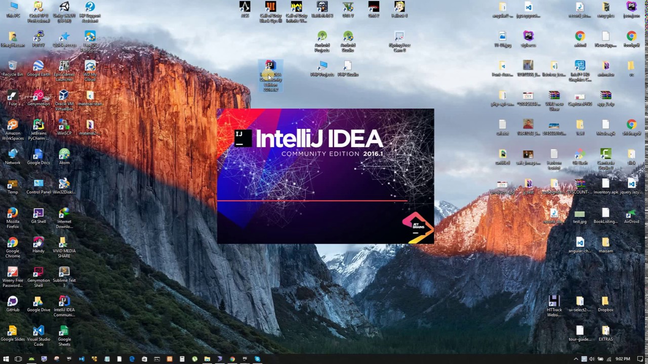The image size is (648, 364).
Task: Select the Epic Games Launcher icon
Action: click(x=64, y=71)
